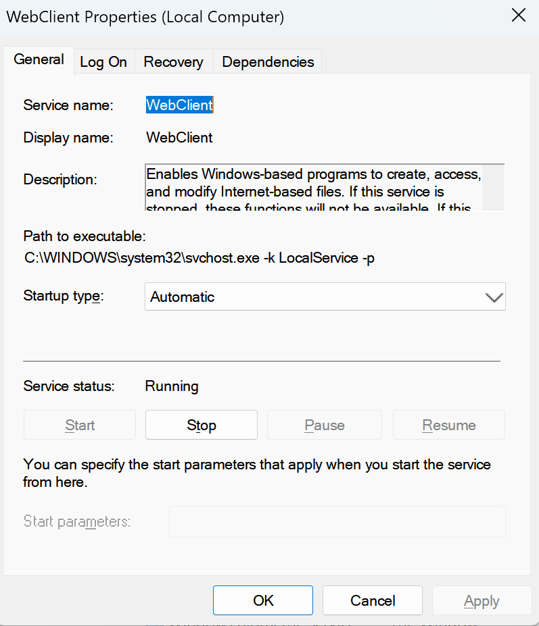Click inside the Description text box
The width and height of the screenshot is (539, 626).
314,187
